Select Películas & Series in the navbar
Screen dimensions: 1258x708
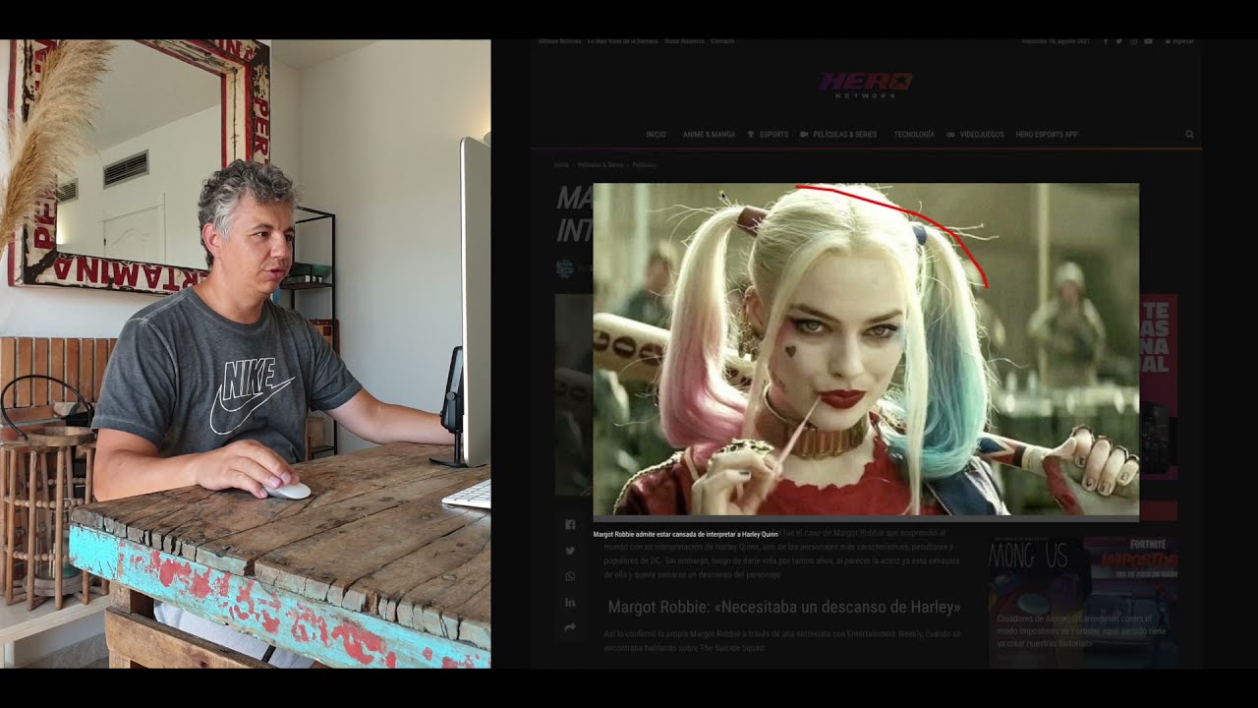click(839, 135)
